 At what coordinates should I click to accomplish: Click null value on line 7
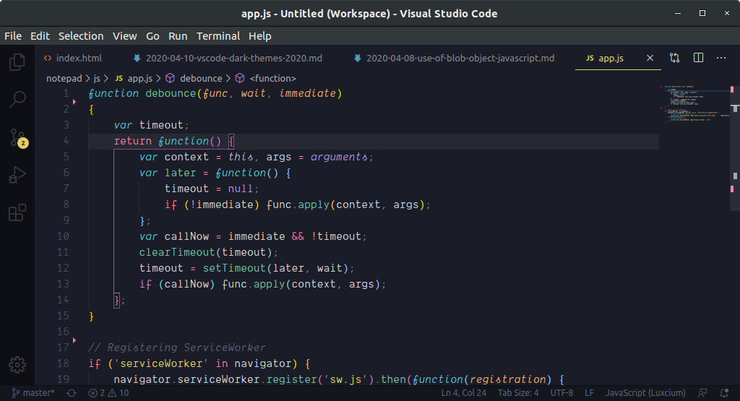pos(241,189)
